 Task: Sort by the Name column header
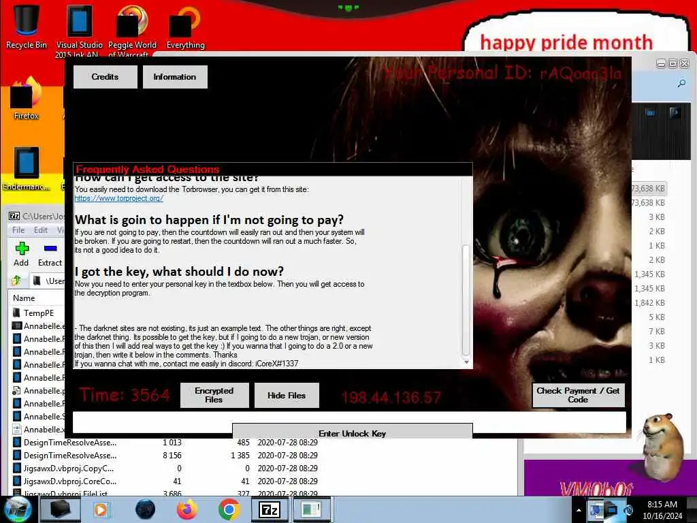(24, 298)
